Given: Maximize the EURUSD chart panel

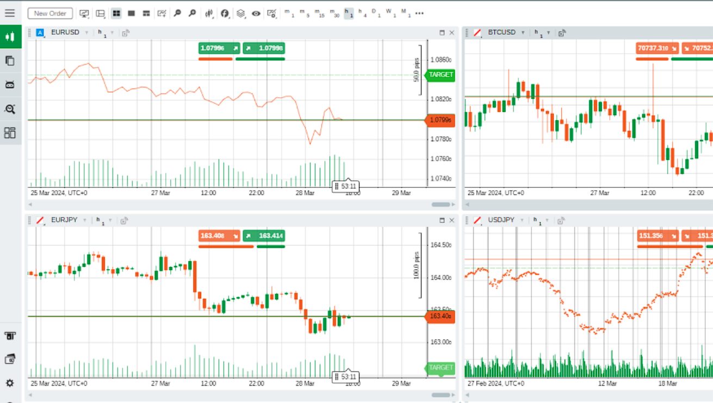Looking at the screenshot, I should (x=442, y=33).
